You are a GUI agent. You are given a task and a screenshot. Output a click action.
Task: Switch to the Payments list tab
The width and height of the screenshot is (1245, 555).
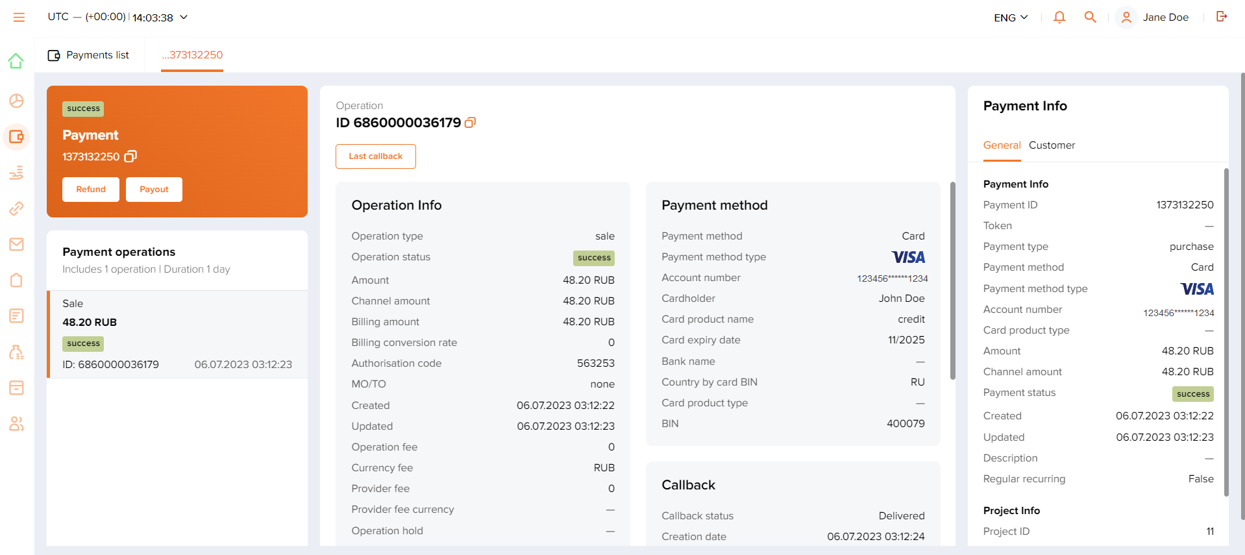point(89,55)
